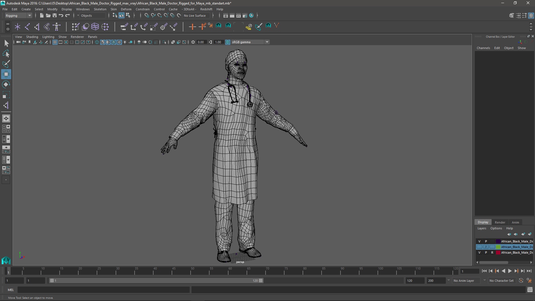This screenshot has height=301, width=535.
Task: Click the green layer color swatch
Action: point(498,247)
